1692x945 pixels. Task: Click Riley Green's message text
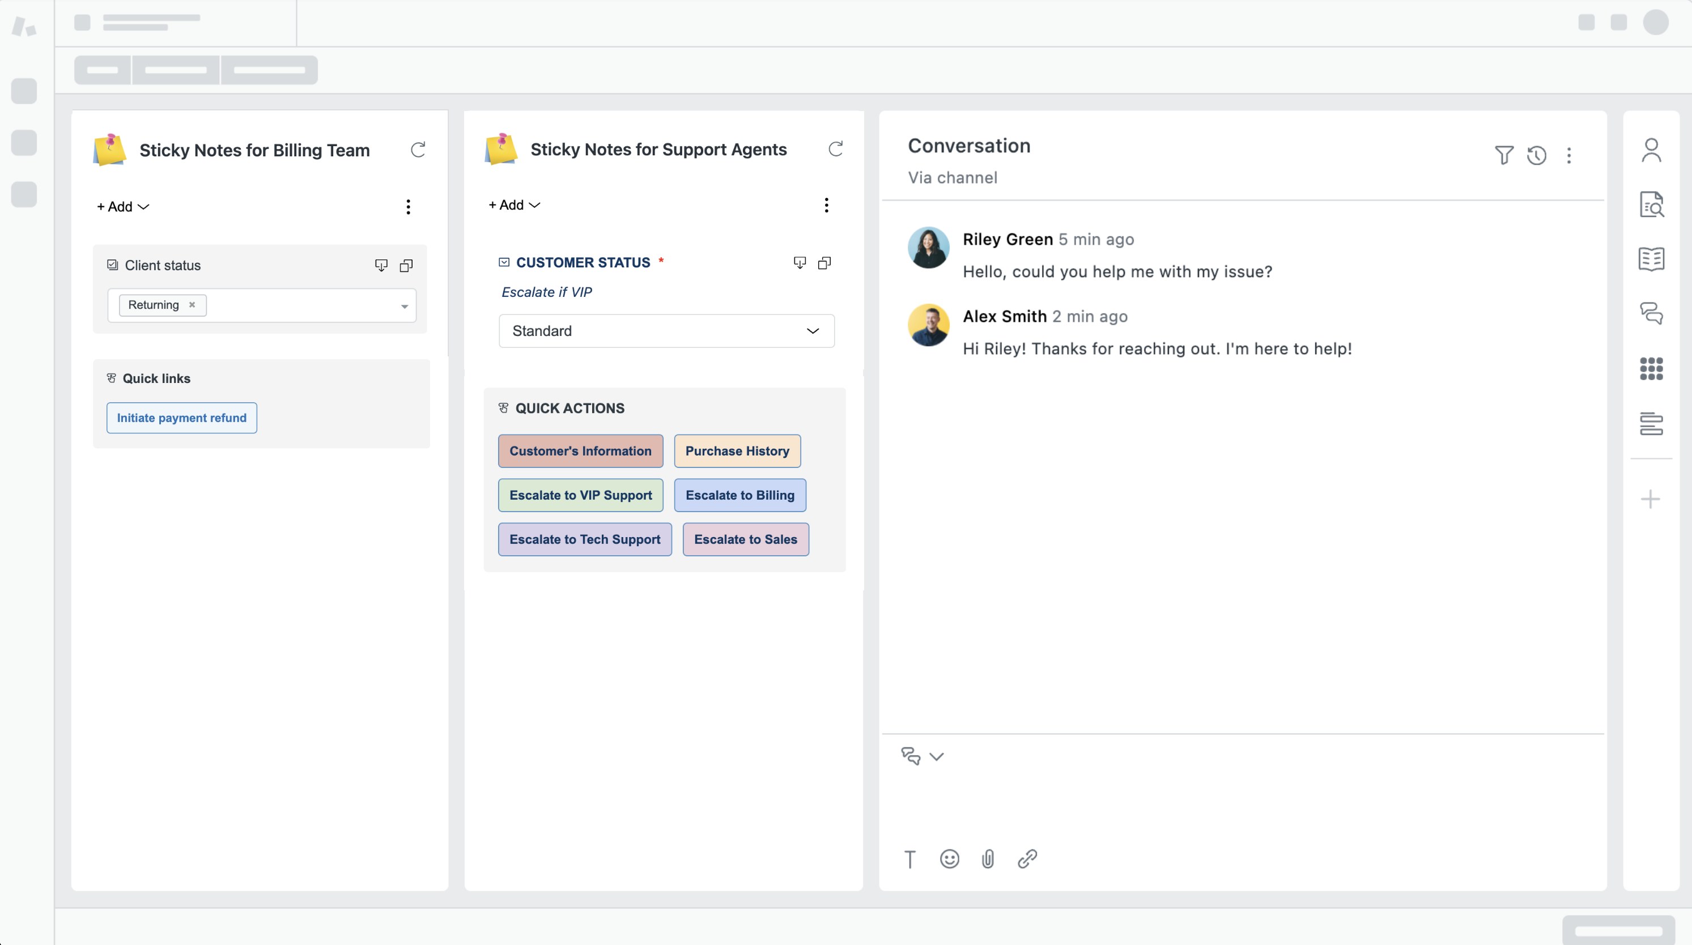[x=1118, y=272]
